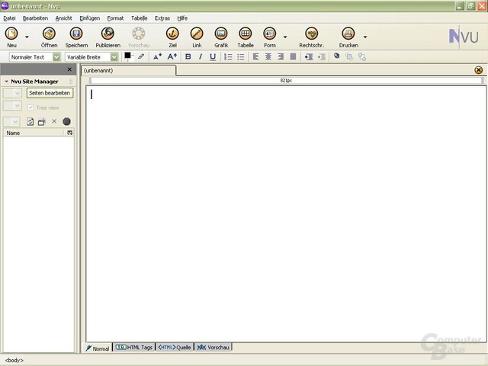
Task: Open the dropdown arrow beside Form
Action: pos(284,37)
